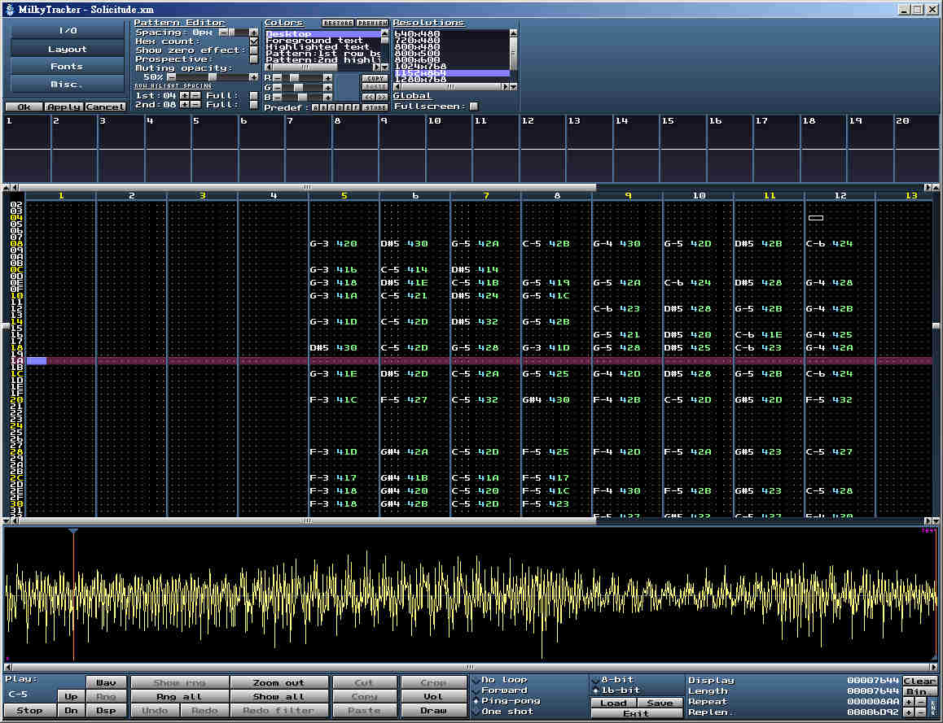Increase the G color value
Viewport: 943px width, 723px height.
(327, 88)
